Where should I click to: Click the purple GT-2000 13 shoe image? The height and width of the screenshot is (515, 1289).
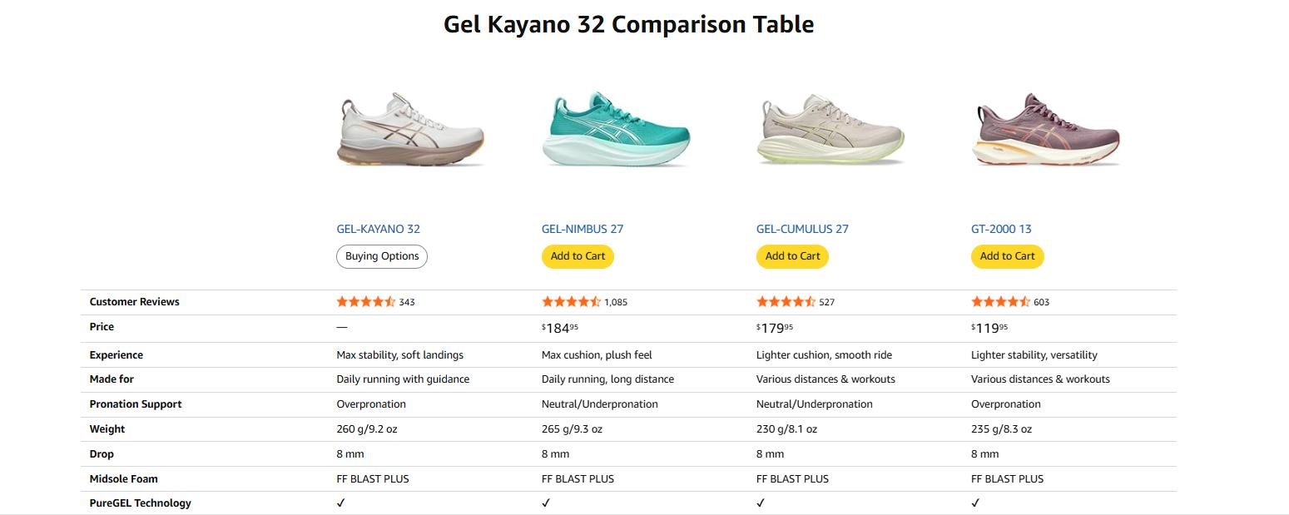pos(1045,131)
